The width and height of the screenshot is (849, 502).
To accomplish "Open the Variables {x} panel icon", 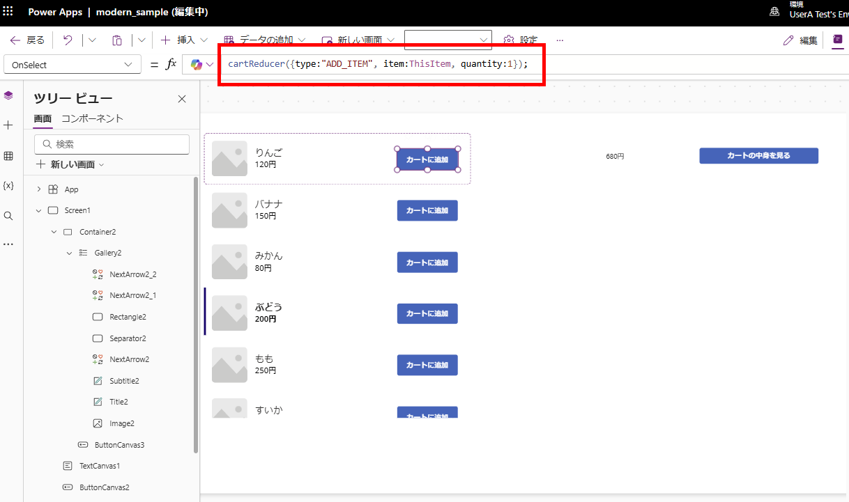I will point(8,186).
